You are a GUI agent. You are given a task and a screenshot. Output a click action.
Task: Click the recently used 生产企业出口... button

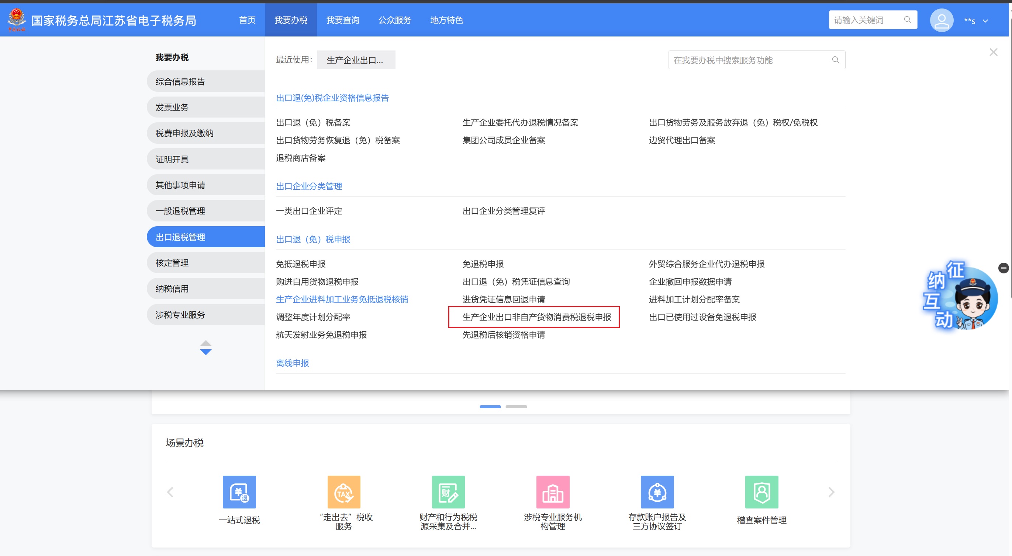coord(356,60)
